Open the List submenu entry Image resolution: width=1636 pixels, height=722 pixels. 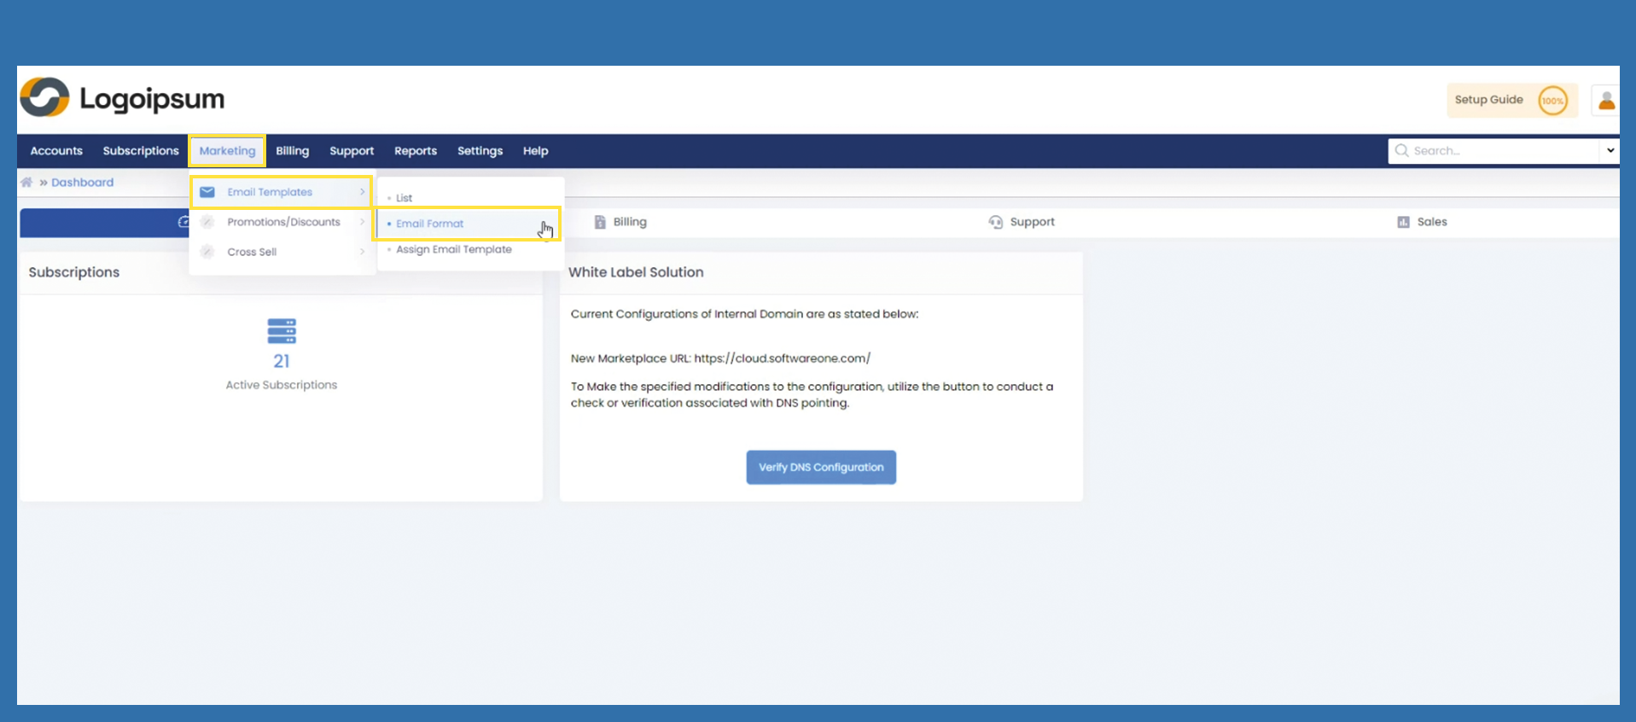[x=405, y=198]
